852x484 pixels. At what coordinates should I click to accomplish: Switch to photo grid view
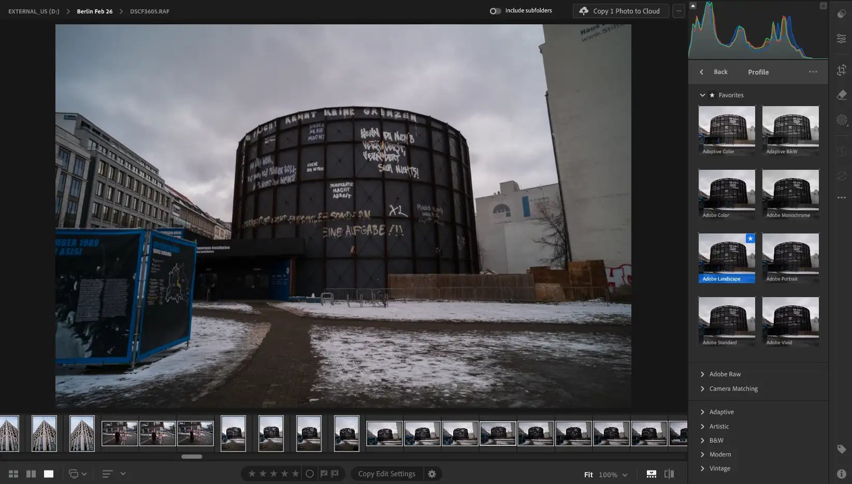13,474
